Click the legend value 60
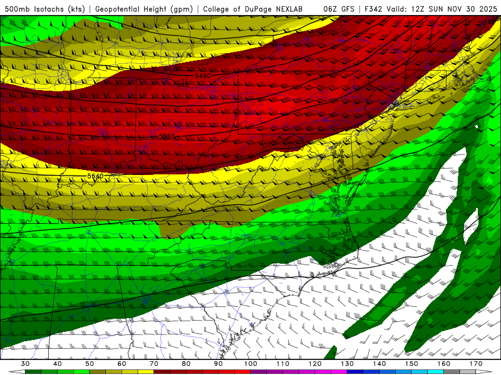 click(121, 364)
